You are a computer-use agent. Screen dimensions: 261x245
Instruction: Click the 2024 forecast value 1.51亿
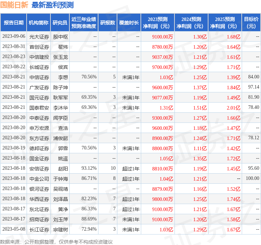pyautogui.click(x=200, y=108)
